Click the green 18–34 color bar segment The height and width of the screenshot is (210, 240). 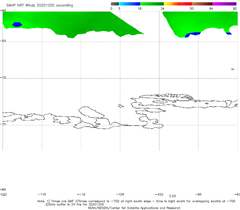[152, 4]
